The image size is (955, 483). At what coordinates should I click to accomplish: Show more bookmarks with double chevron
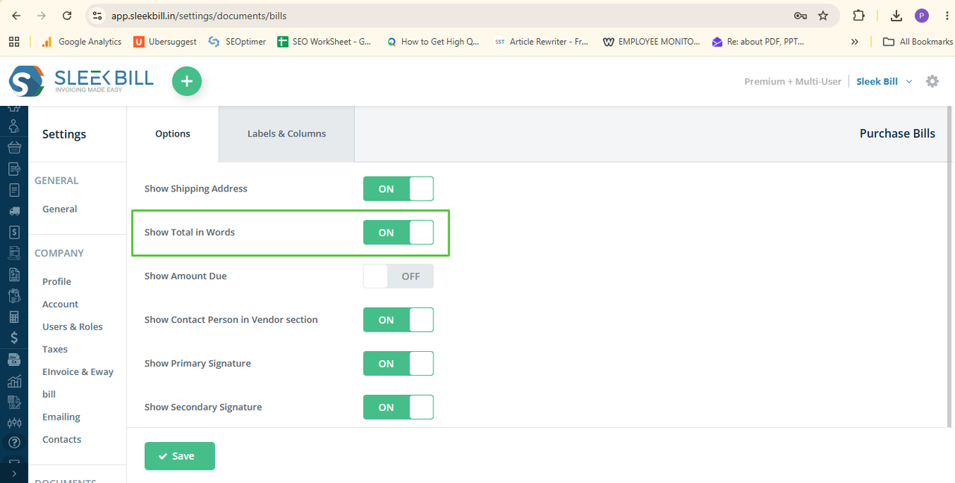854,42
